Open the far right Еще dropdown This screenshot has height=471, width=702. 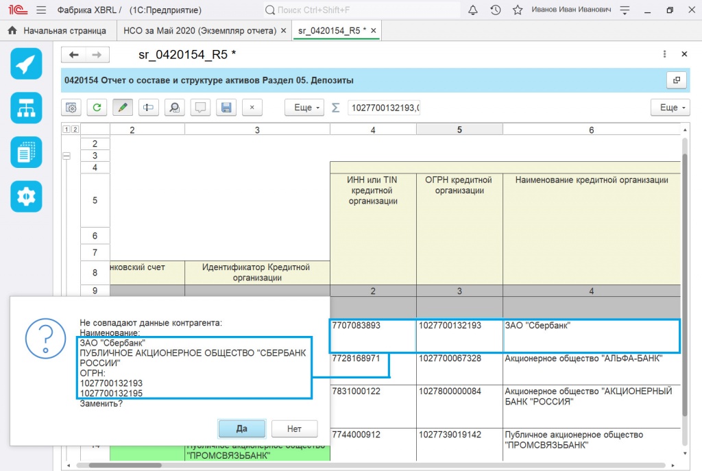(670, 108)
